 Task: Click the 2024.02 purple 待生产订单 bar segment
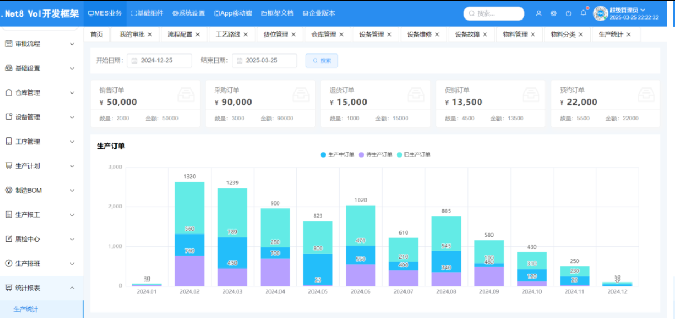[x=190, y=271]
